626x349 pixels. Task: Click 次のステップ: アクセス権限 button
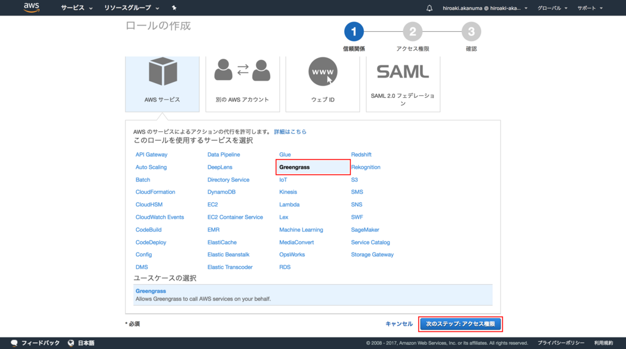(460, 324)
